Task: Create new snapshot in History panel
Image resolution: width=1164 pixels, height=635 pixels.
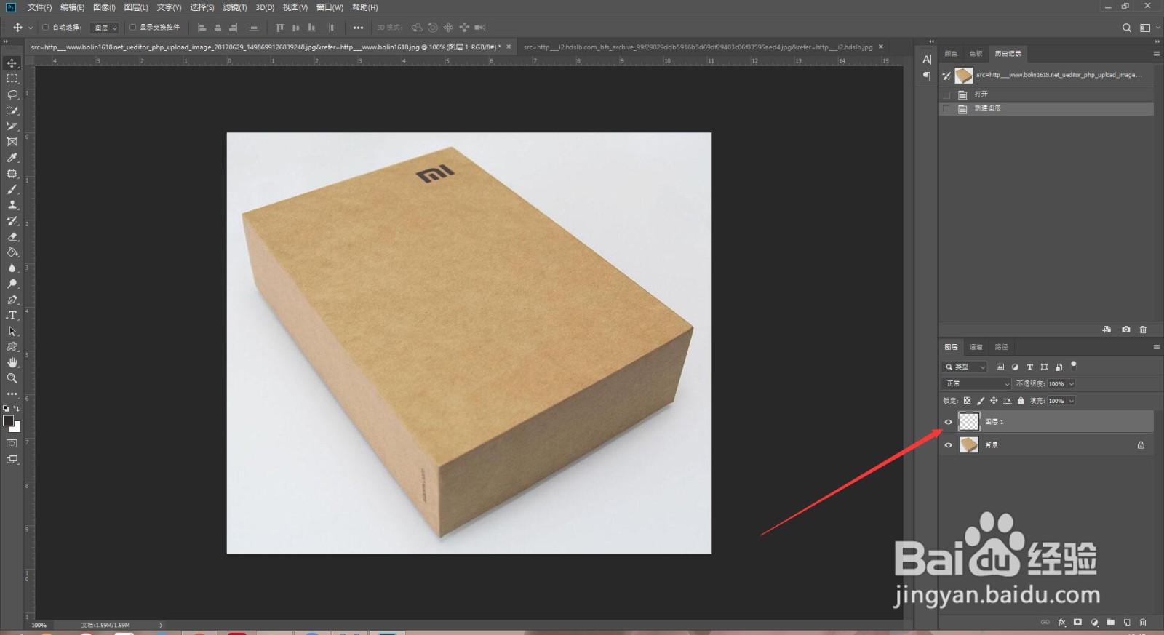Action: coord(1126,330)
